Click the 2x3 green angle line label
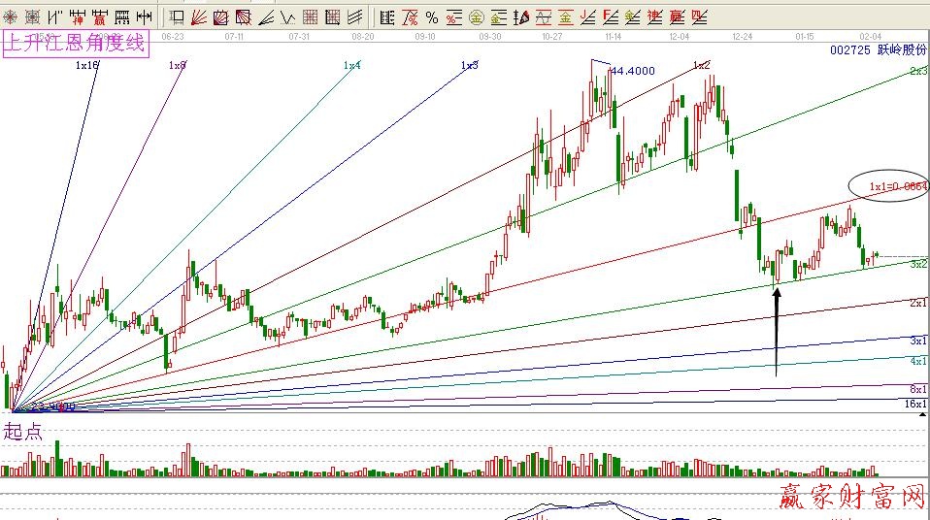Screen dimensions: 930x520 click(917, 72)
